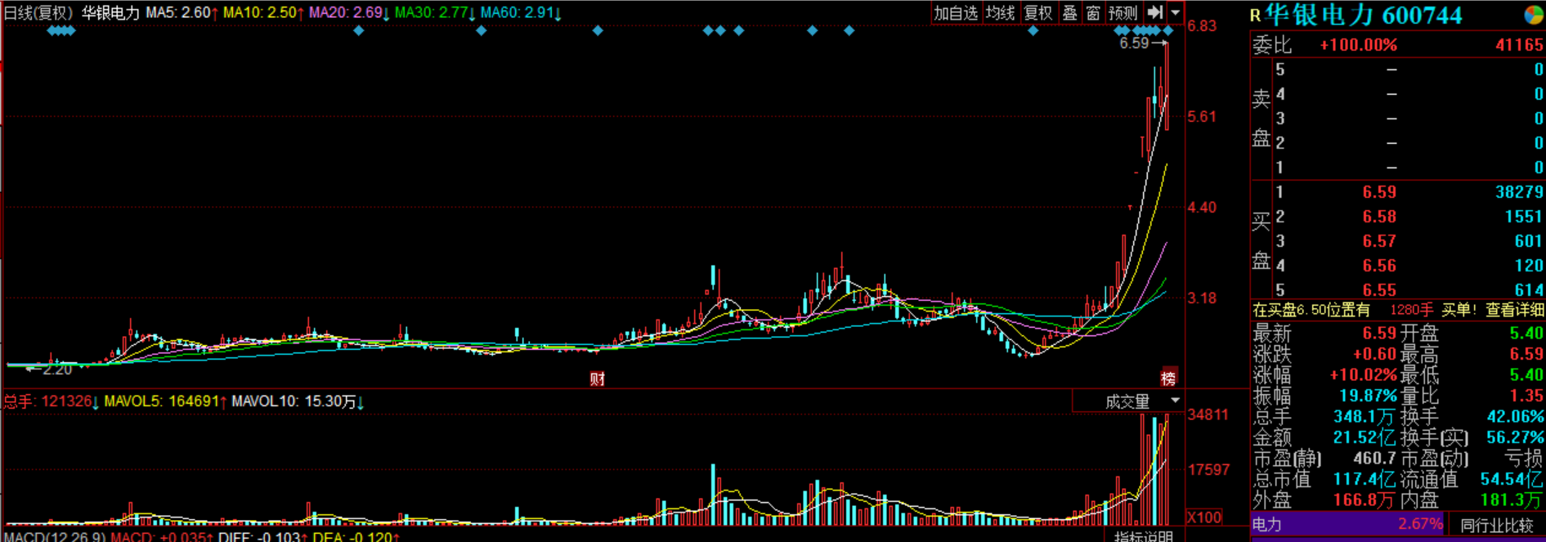Image resolution: width=1546 pixels, height=542 pixels.
Task: Click the jump-to-latest arrow icon
Action: tap(1154, 12)
